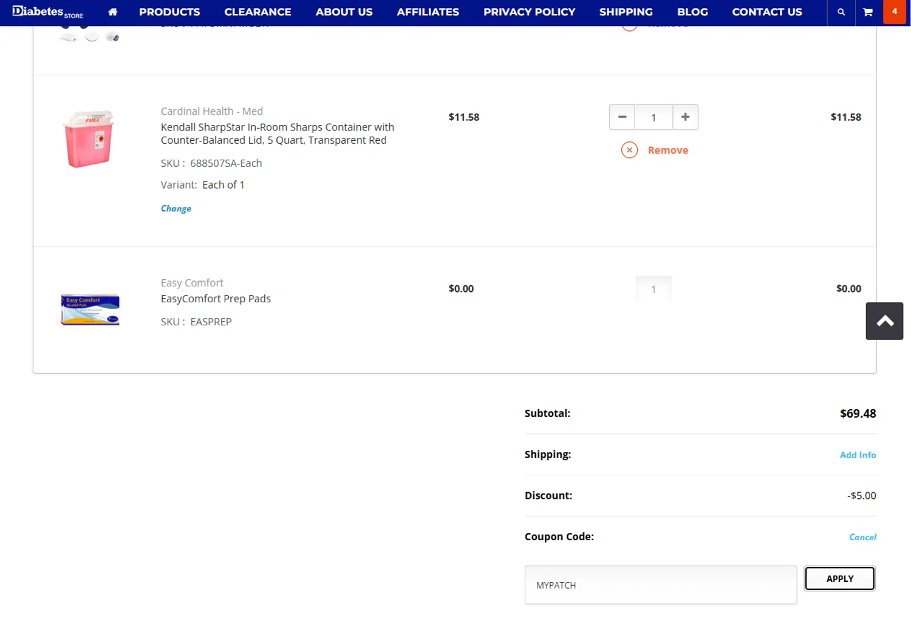Remove the Kendall SharpStar item
The height and width of the screenshot is (627, 911).
tap(667, 150)
